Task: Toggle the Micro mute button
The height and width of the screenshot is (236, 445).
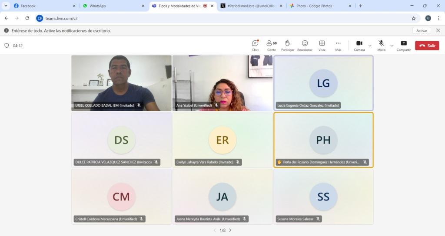Action: pyautogui.click(x=381, y=43)
